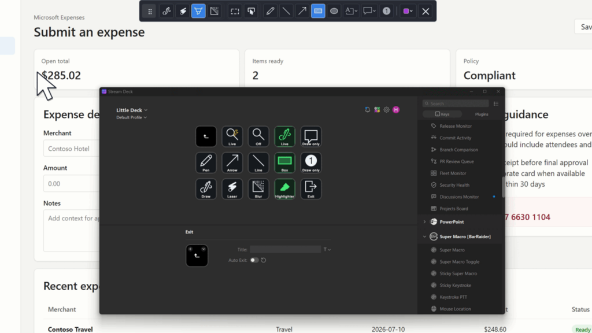Click the Exit key on Stream Deck
The image size is (592, 333).
click(310, 189)
